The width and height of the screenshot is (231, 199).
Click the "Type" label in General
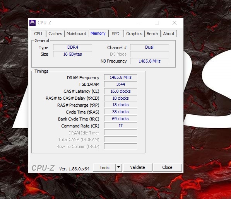click(x=43, y=48)
